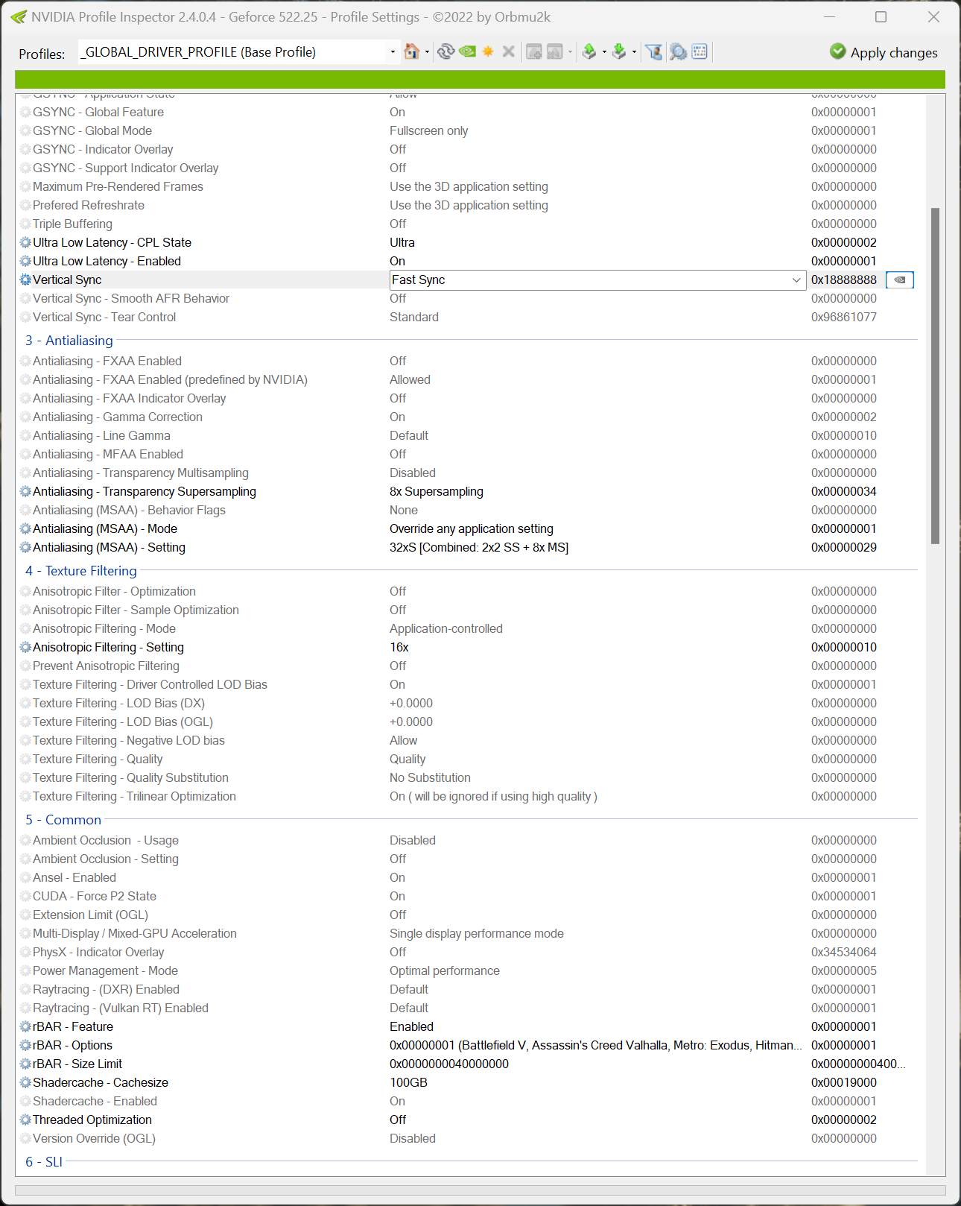Click the gear icon for rBAR - Options

click(25, 1046)
